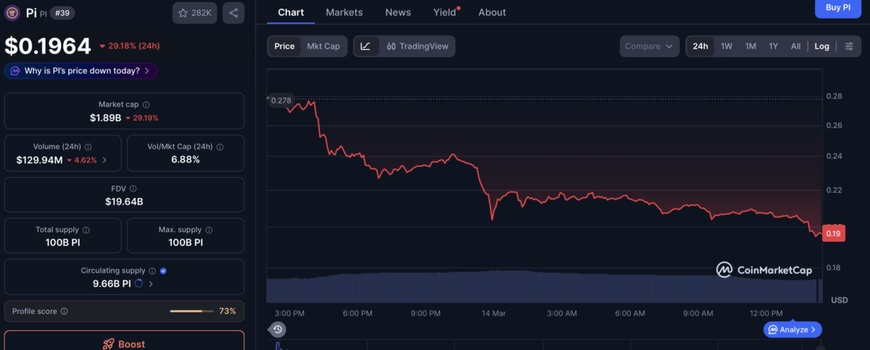Click info icon next to FDV
Screen dimensions: 870x350
[133, 189]
